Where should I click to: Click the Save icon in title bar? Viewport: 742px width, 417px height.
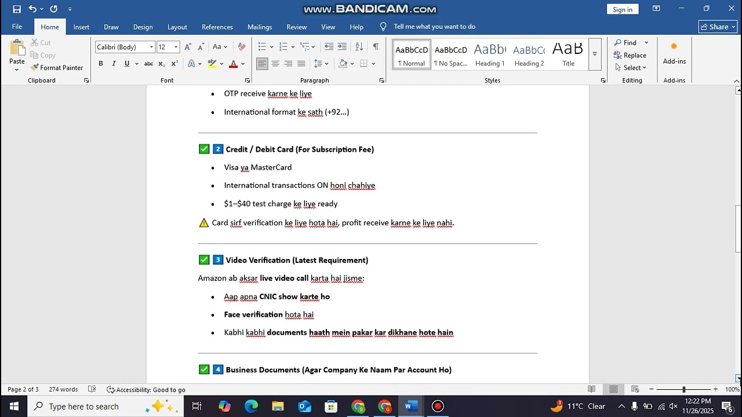(x=17, y=9)
